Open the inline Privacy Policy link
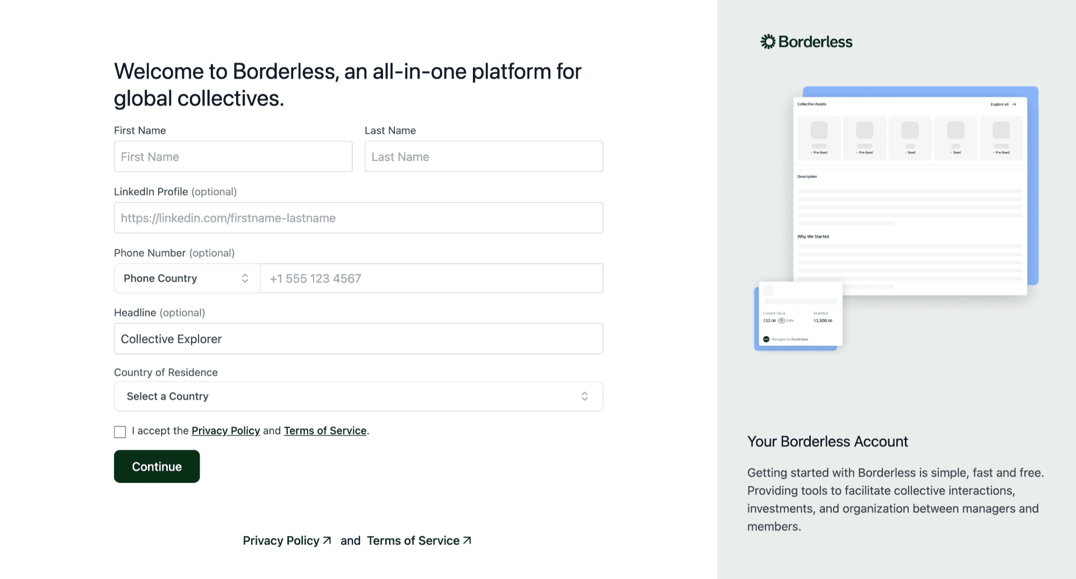This screenshot has height=579, width=1076. click(225, 431)
